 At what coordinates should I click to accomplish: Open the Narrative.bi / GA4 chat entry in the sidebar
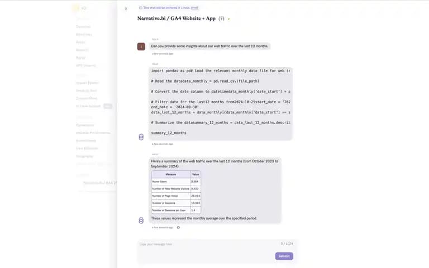(100, 183)
